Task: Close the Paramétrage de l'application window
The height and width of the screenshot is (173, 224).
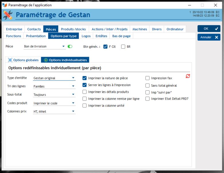Action: (215, 5)
